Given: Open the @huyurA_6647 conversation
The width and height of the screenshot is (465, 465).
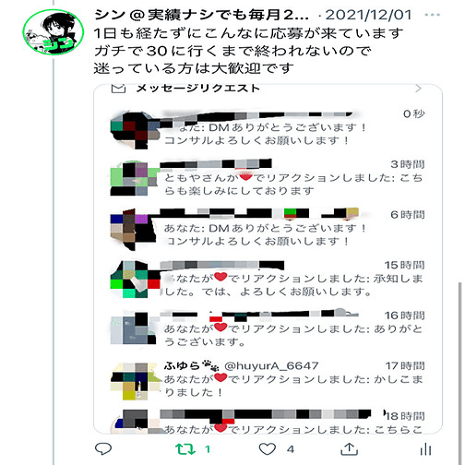Looking at the screenshot, I should [268, 379].
